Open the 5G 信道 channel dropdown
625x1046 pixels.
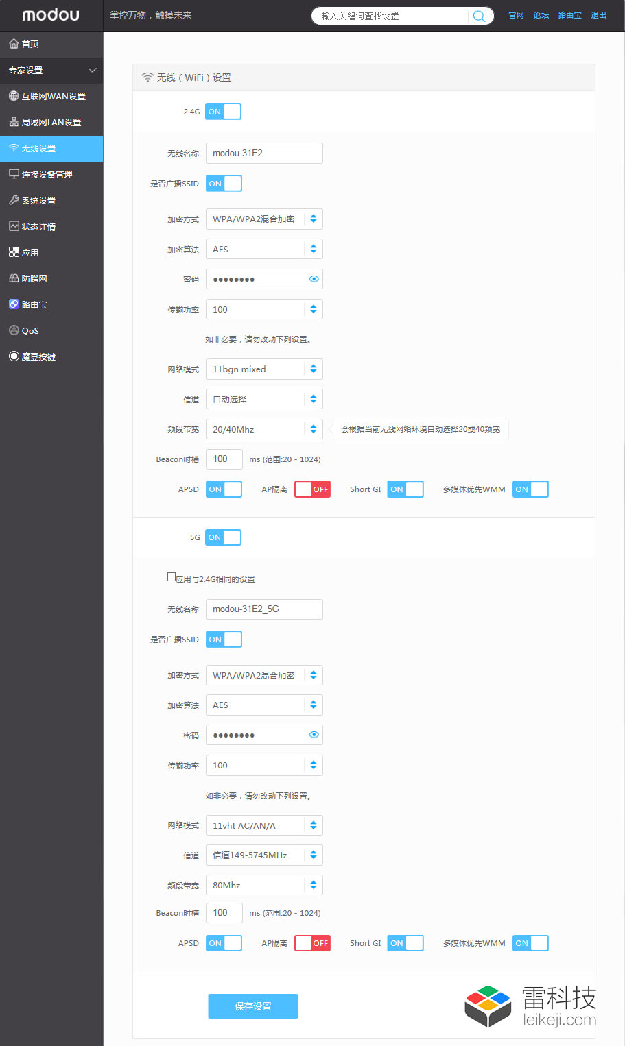point(264,855)
